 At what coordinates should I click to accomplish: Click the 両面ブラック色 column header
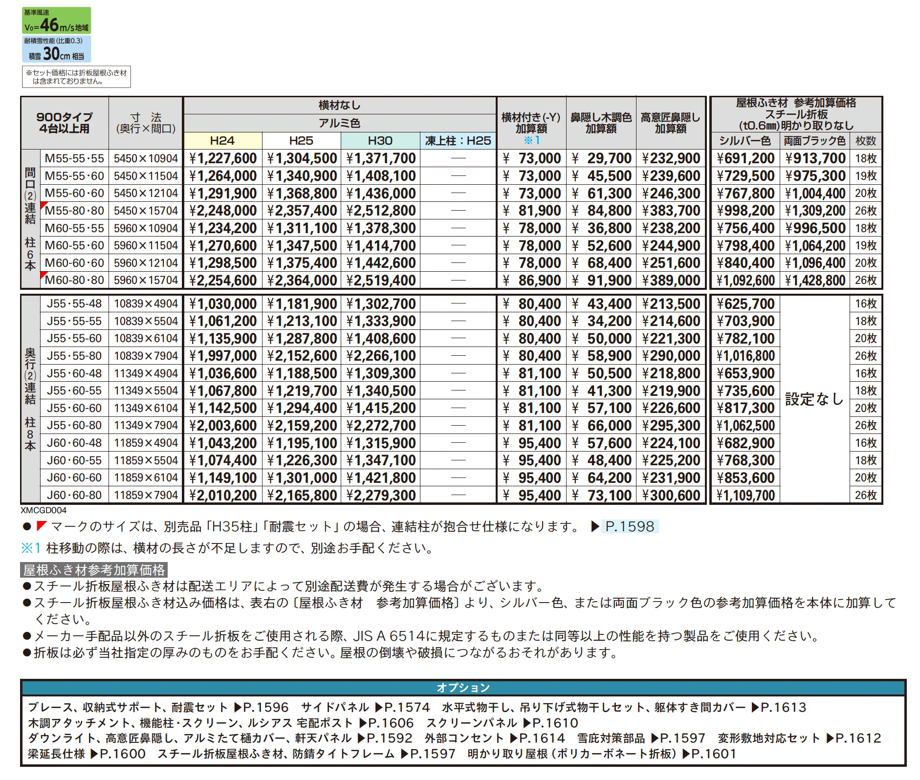(815, 141)
